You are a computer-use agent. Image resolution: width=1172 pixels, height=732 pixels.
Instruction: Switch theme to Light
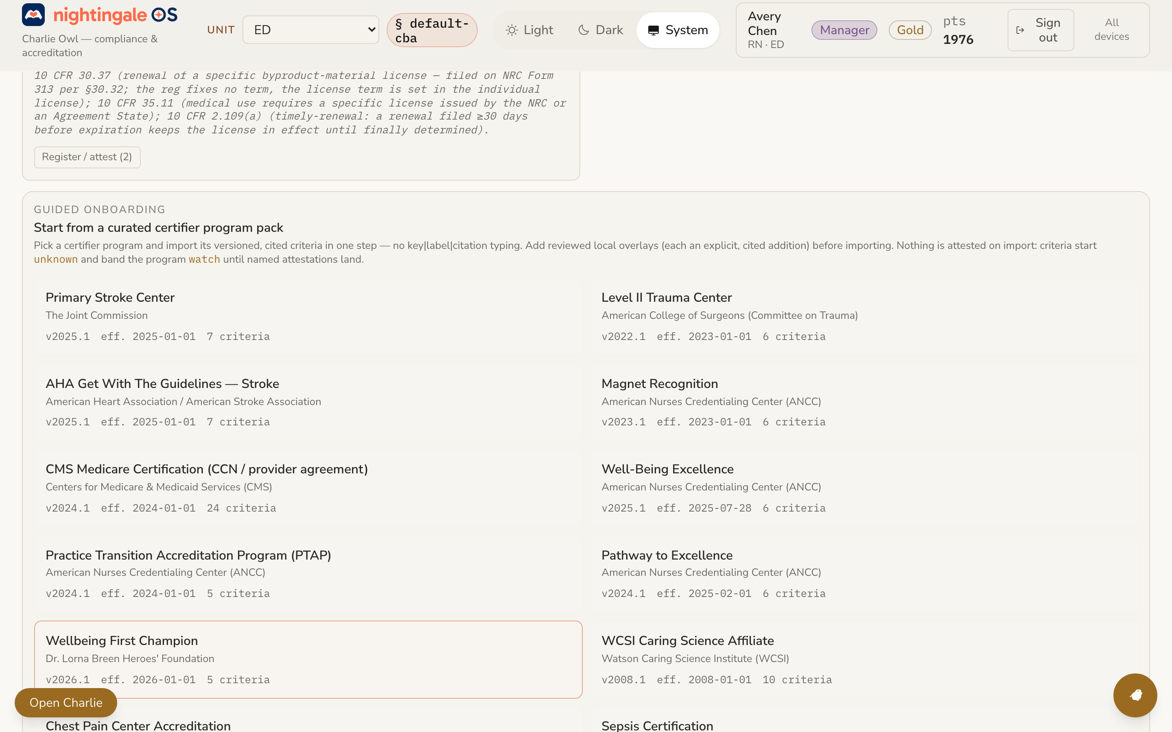pos(529,30)
